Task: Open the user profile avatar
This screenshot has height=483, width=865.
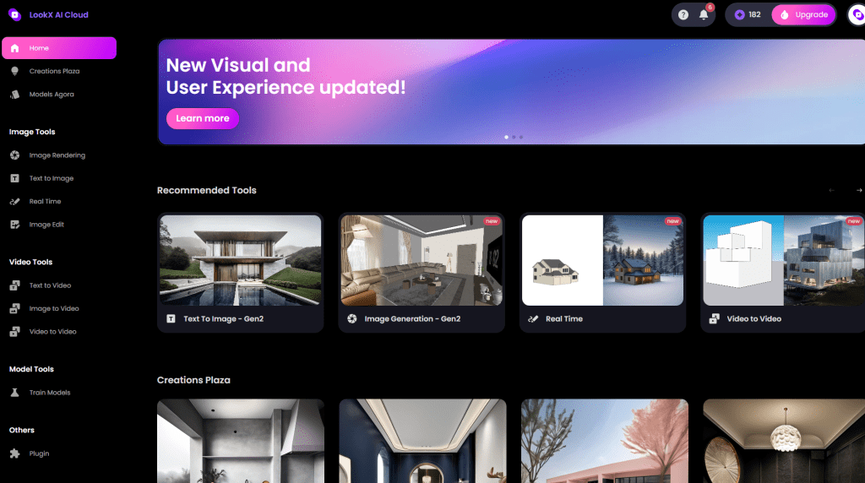Action: 857,14
